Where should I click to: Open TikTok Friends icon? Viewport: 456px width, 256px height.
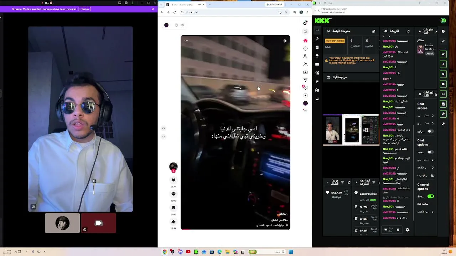[305, 64]
